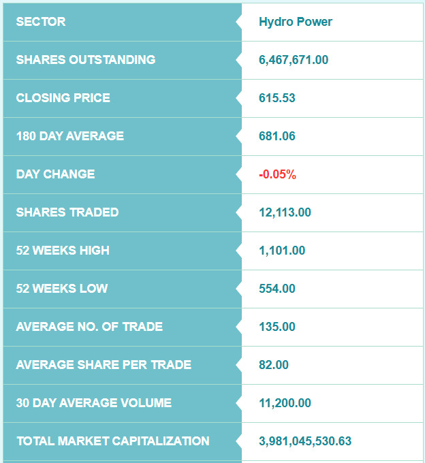Select the 3,981,045,530.63 market capitalization value
The height and width of the screenshot is (463, 425).
(x=305, y=441)
